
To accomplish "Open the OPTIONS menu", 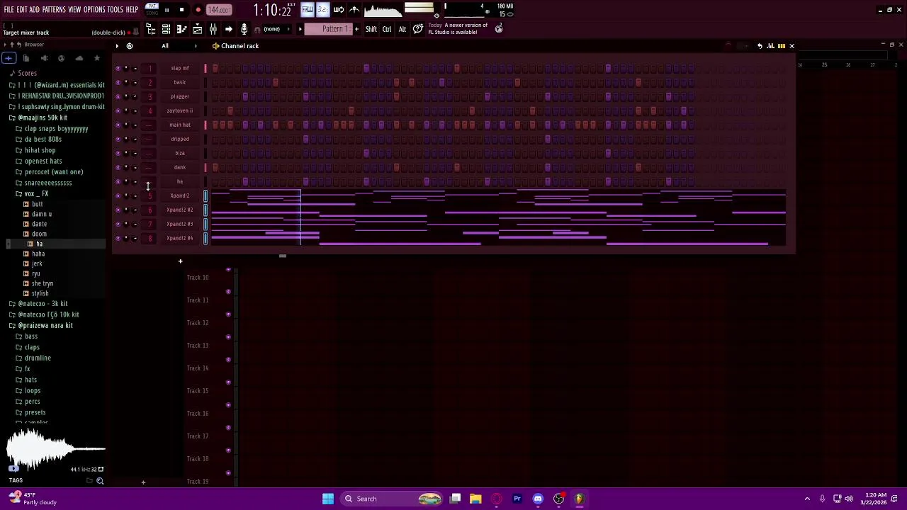I will [x=94, y=10].
